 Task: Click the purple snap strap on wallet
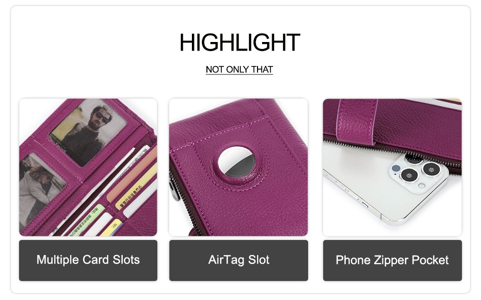[357, 122]
